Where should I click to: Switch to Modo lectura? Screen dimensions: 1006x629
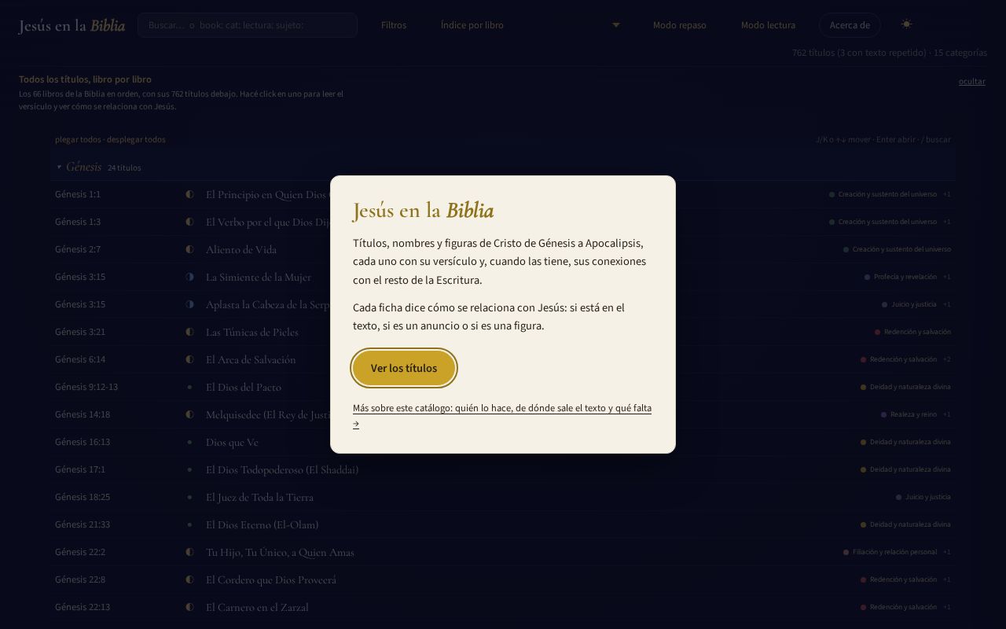tap(768, 25)
